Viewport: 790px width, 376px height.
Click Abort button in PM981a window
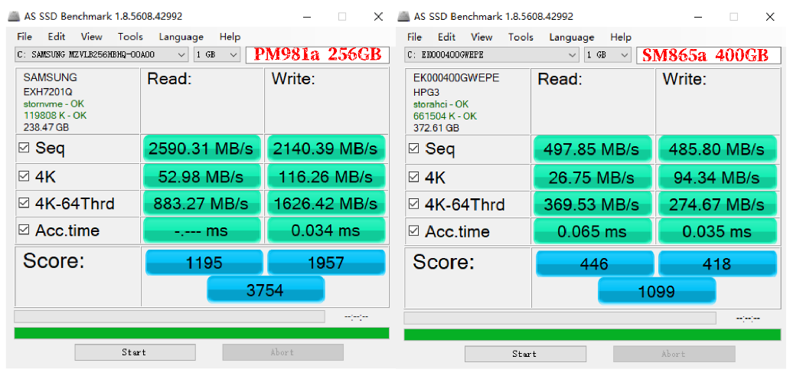coord(282,352)
